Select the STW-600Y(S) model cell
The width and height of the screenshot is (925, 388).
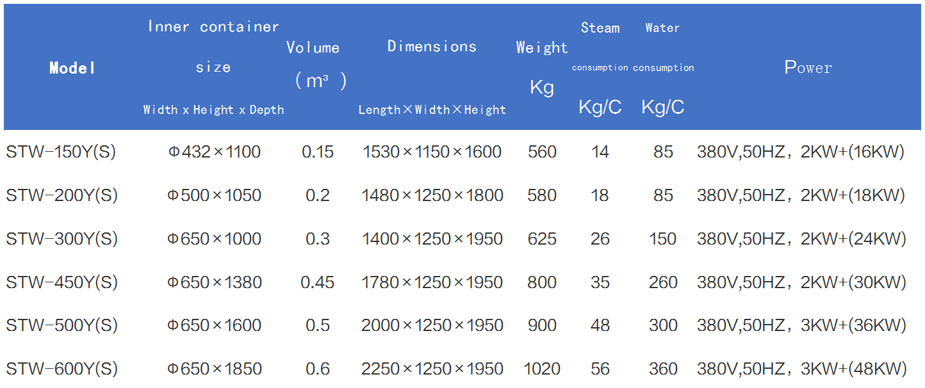click(x=61, y=369)
